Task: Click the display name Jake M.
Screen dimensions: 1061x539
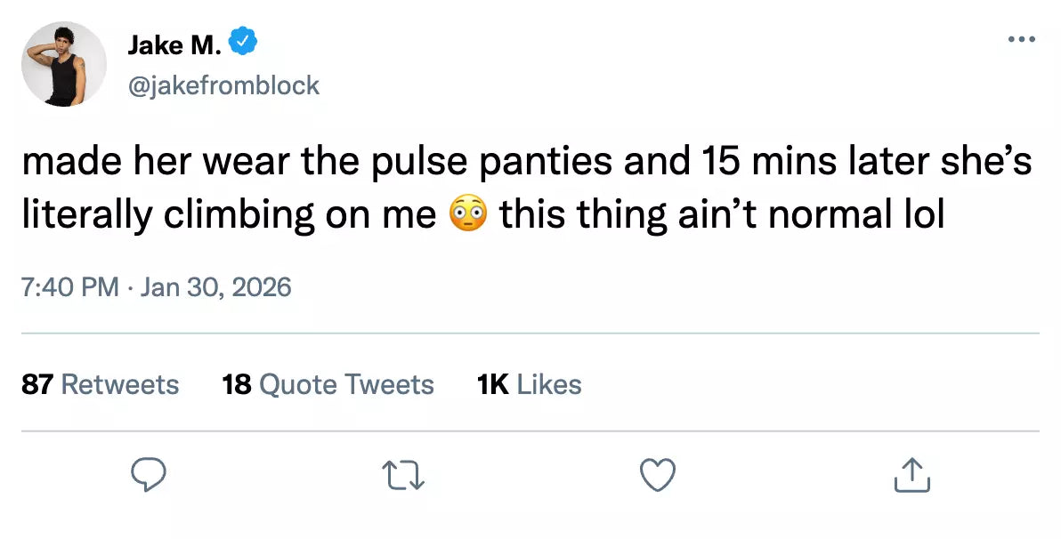Action: pos(174,43)
